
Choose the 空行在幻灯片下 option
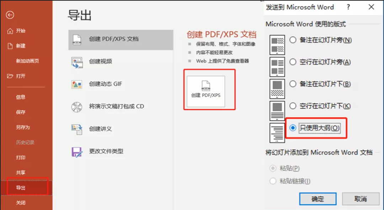coord(293,106)
